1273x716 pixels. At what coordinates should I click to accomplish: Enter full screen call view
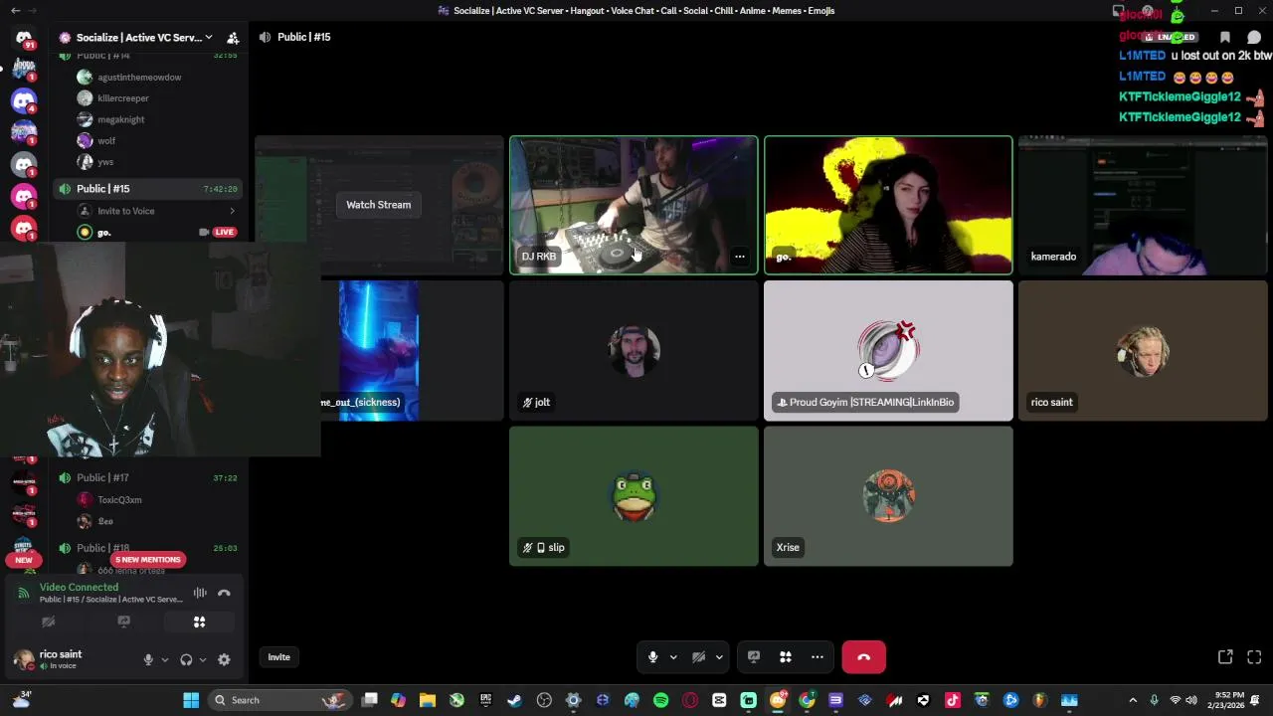(1254, 656)
